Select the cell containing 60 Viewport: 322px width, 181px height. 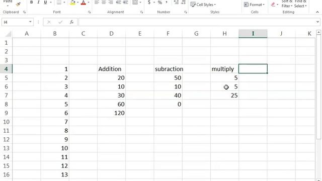pos(112,104)
